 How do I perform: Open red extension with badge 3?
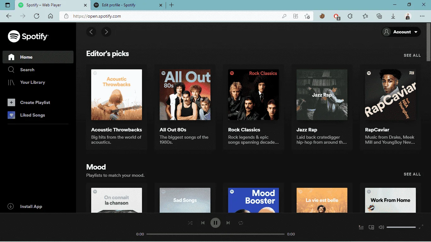[x=337, y=16]
